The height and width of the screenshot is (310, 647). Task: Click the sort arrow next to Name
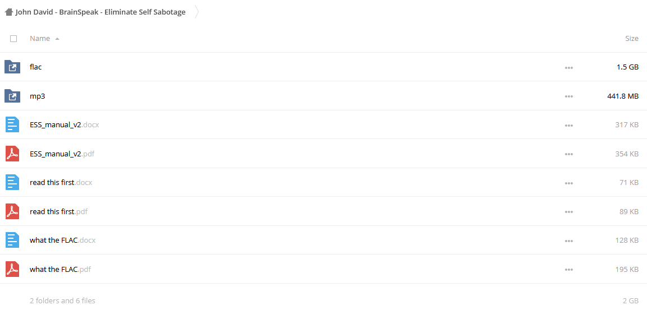pyautogui.click(x=57, y=39)
